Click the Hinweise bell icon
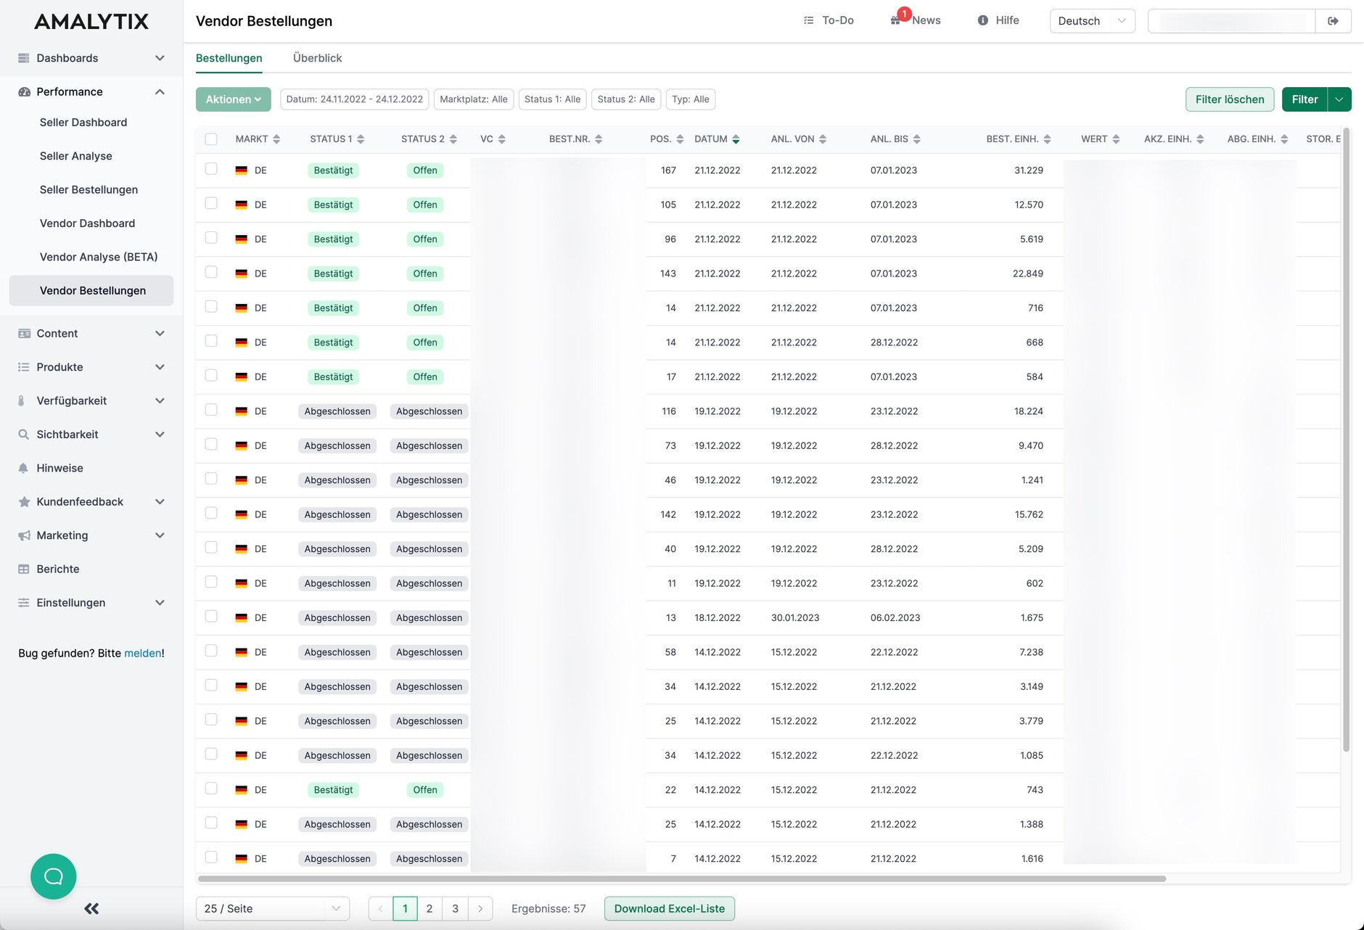The height and width of the screenshot is (930, 1364). (24, 468)
